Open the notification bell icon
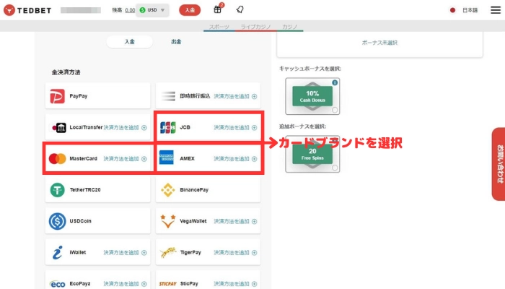 coord(240,9)
